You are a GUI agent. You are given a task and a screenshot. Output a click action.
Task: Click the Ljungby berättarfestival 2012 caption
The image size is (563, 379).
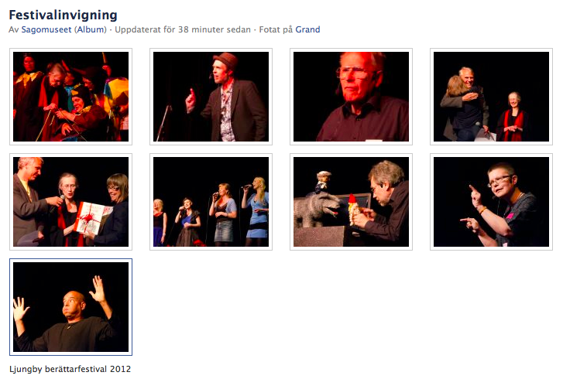tap(70, 369)
